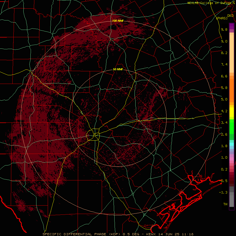The width and height of the screenshot is (236, 236).
Task: Click the 4.2 value on the legend
Action: [x=224, y=111]
